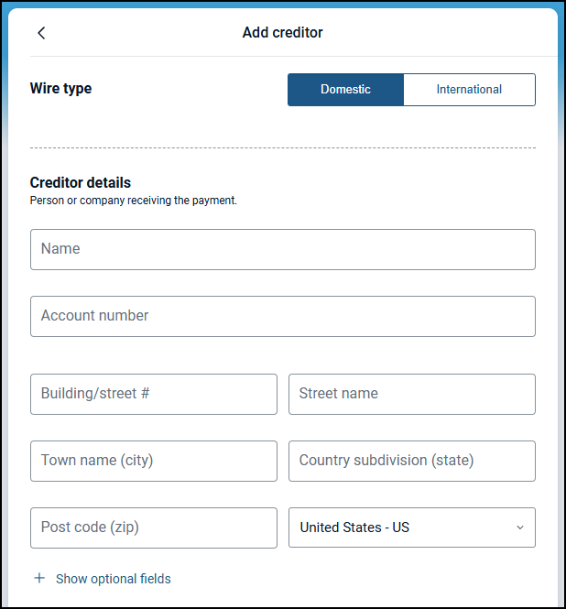Select the Building/street # input
This screenshot has height=609, width=566.
pyautogui.click(x=153, y=394)
